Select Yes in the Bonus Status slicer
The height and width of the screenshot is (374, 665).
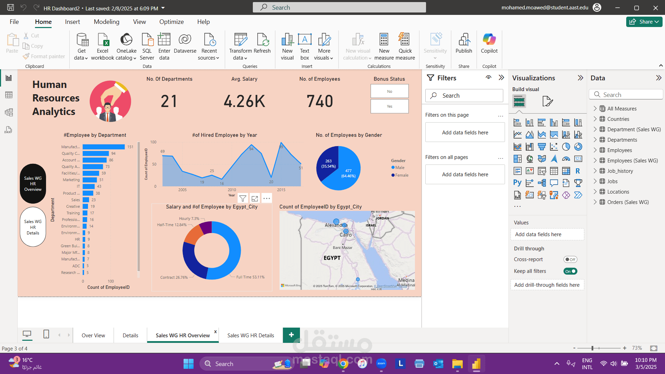389,106
